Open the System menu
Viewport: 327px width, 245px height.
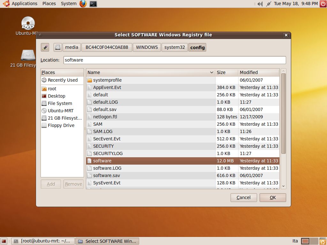[69, 4]
